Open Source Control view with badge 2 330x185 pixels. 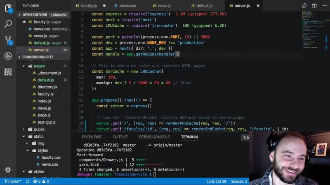pyautogui.click(x=8, y=40)
